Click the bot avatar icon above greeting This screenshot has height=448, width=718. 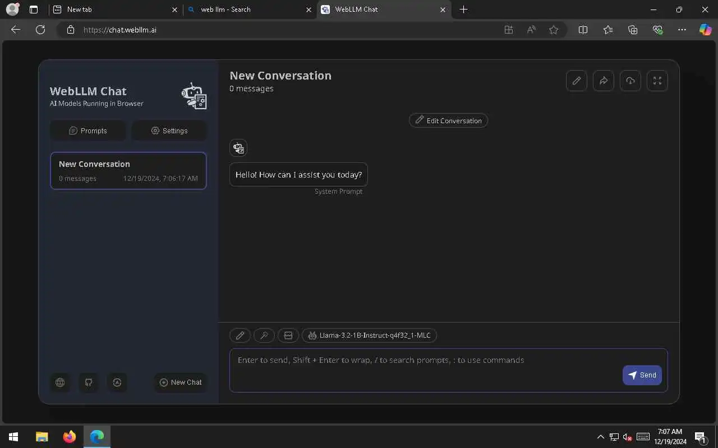(x=238, y=148)
